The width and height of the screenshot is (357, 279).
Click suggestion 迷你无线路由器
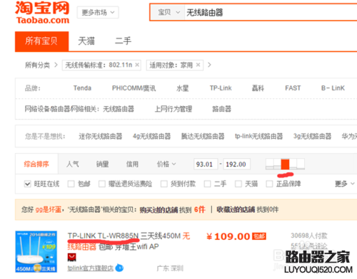point(100,136)
